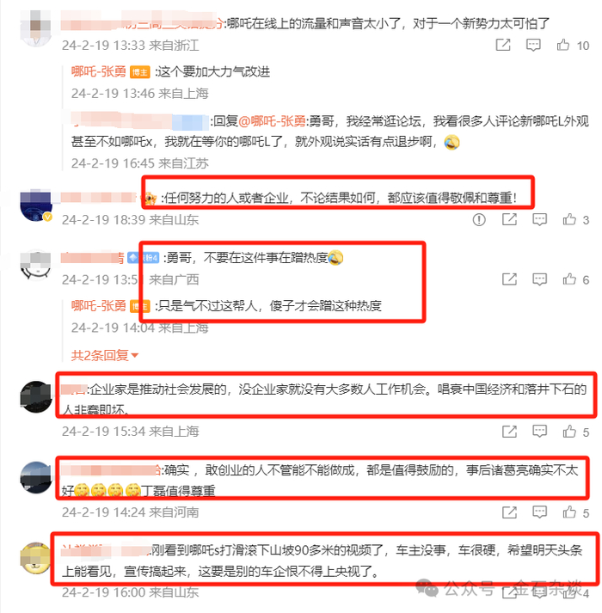This screenshot has height=613, width=602.
Task: Like the Guangxi comment with 6 likes
Action: [569, 279]
